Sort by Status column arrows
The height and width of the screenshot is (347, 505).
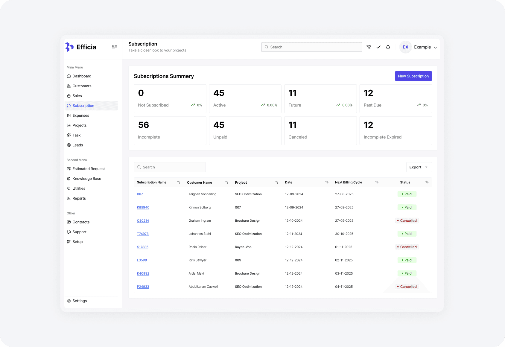(x=427, y=182)
